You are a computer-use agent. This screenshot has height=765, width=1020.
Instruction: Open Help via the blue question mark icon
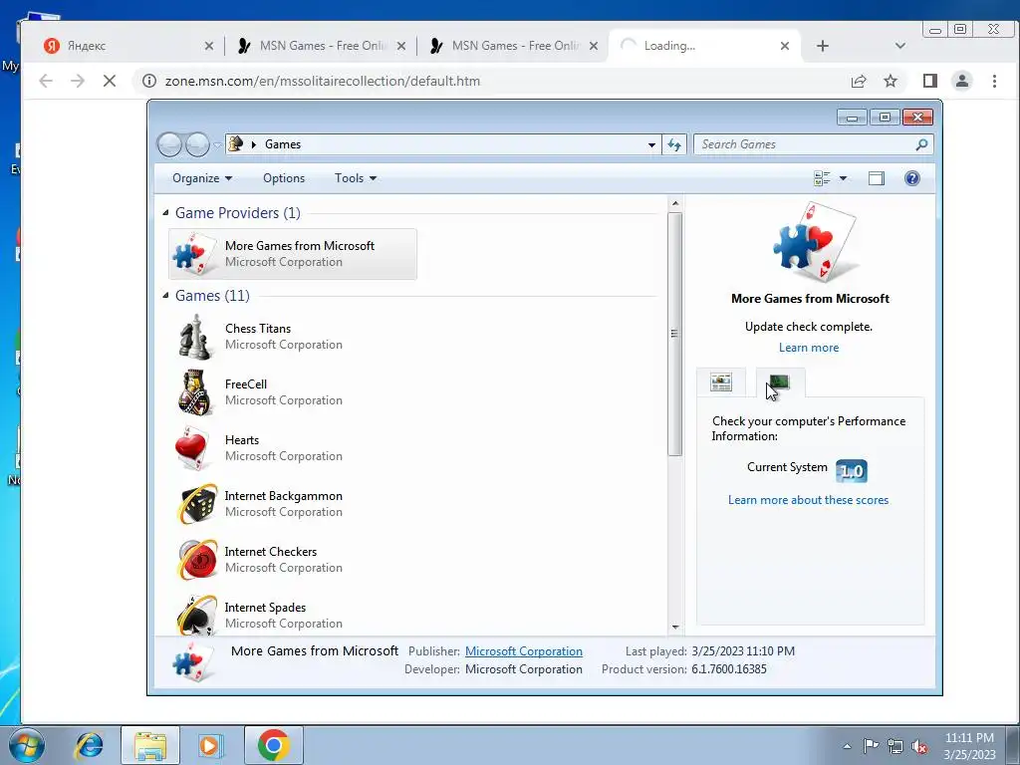[912, 178]
